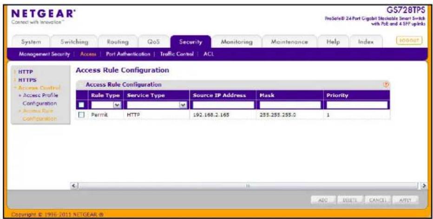Screen dimensions: 433x219
Task: Select the Access submenu item
Action: pyautogui.click(x=88, y=54)
